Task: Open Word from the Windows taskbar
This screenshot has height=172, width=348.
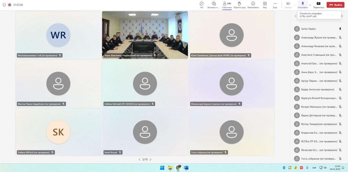Action: coord(186,168)
